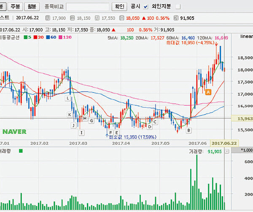Click the I disclosure marker
This screenshot has height=212, width=253.
(x=81, y=133)
